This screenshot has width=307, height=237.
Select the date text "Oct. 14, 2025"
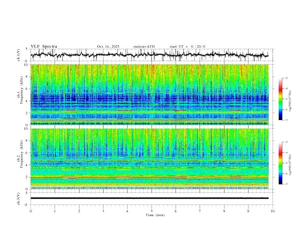coord(108,46)
